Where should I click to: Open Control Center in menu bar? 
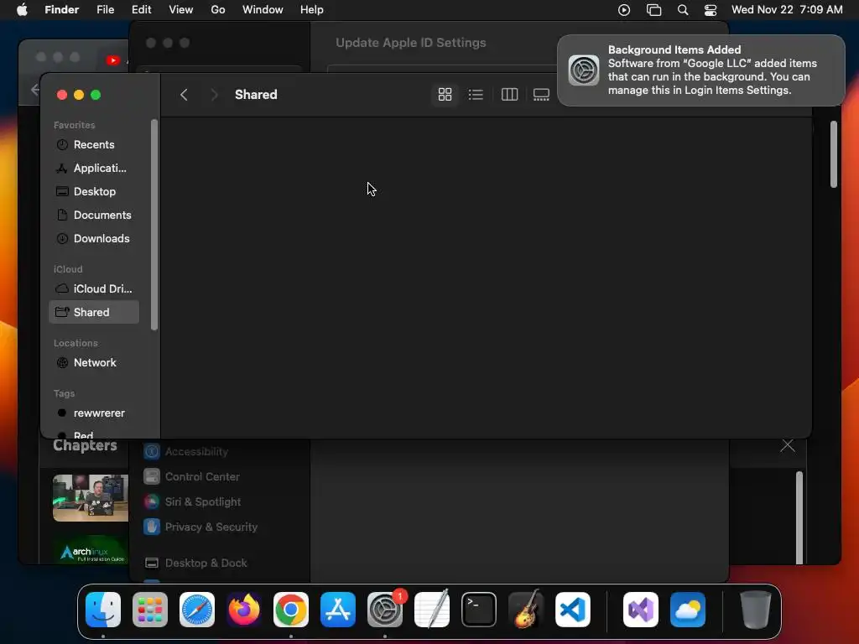coord(711,10)
